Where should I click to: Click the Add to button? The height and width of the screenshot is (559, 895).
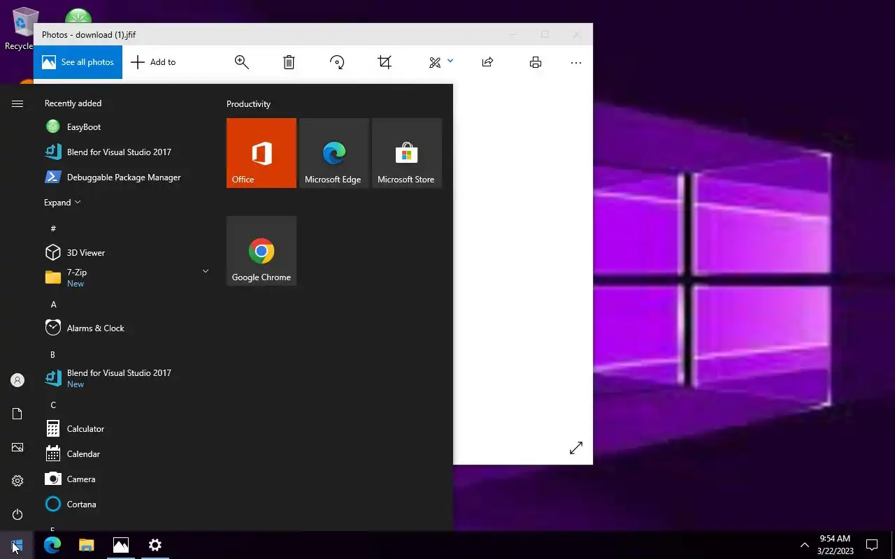153,62
